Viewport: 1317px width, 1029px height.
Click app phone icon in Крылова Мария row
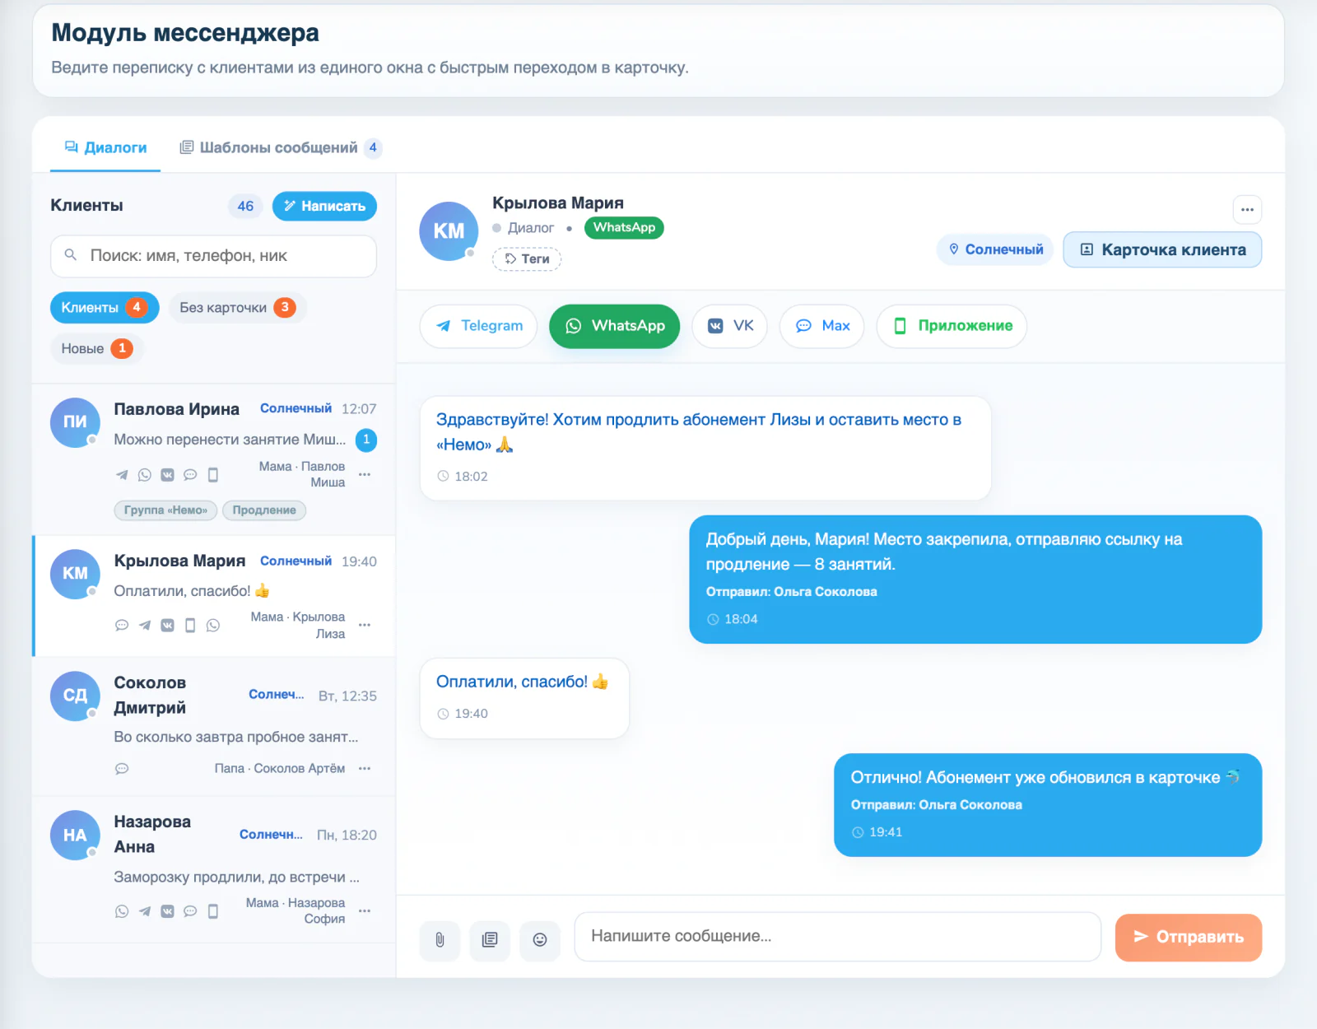coord(190,626)
